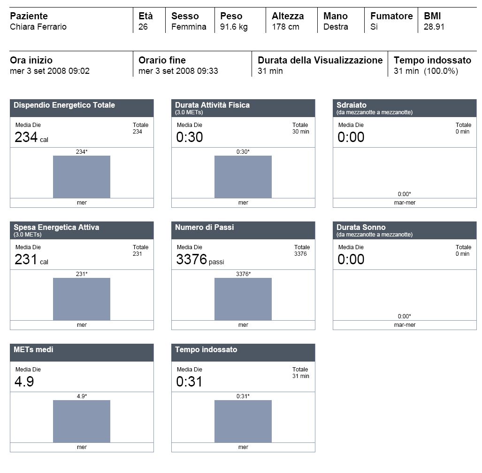Select the Tempo indossato chart panel header
Screen dimensions: 482x473
[x=243, y=353]
